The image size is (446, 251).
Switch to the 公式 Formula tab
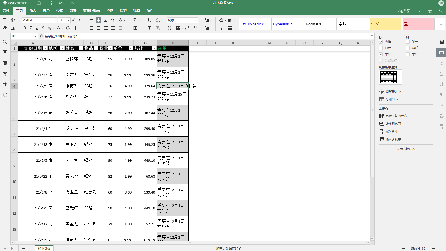pos(60,11)
